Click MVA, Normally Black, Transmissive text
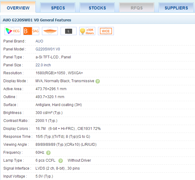The width and height of the screenshot is (195, 180). (x=65, y=81)
